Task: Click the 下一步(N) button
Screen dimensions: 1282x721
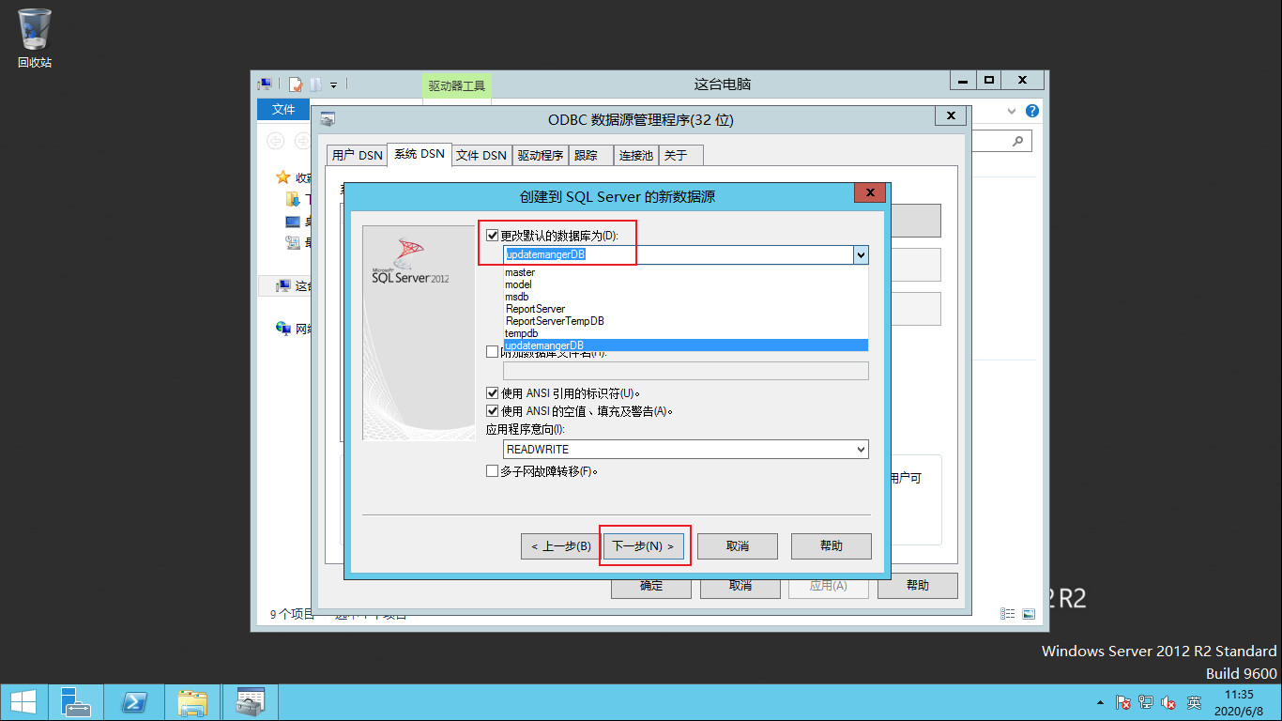Action: click(x=644, y=545)
